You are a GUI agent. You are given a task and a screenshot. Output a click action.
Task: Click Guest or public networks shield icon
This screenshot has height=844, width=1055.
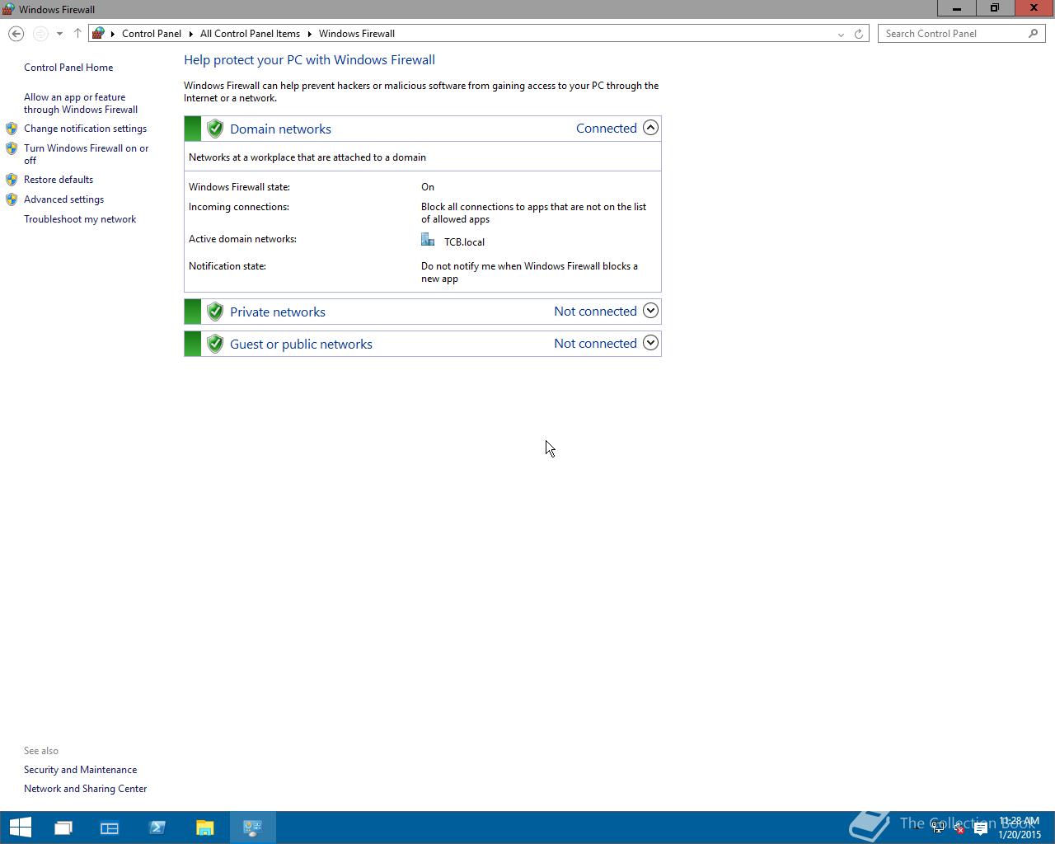(215, 344)
